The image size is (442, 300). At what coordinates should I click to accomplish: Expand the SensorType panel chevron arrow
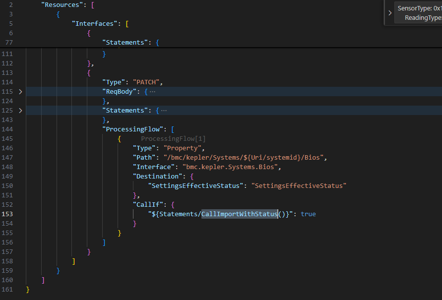click(390, 13)
